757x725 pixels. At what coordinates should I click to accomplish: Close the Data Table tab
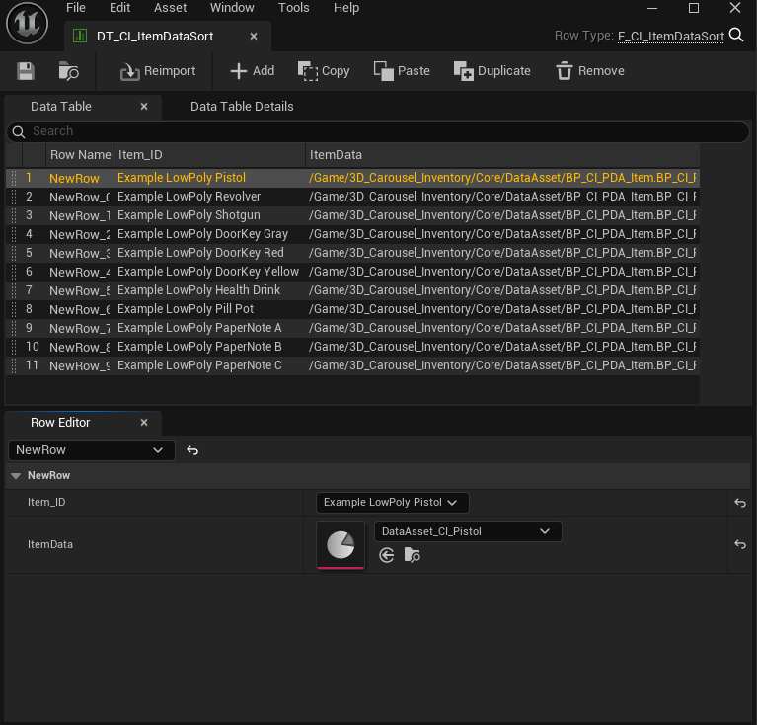(x=144, y=107)
